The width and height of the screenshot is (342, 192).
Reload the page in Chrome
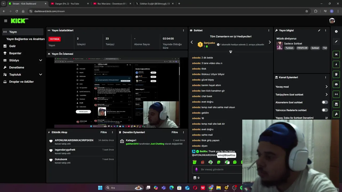[x=17, y=11]
